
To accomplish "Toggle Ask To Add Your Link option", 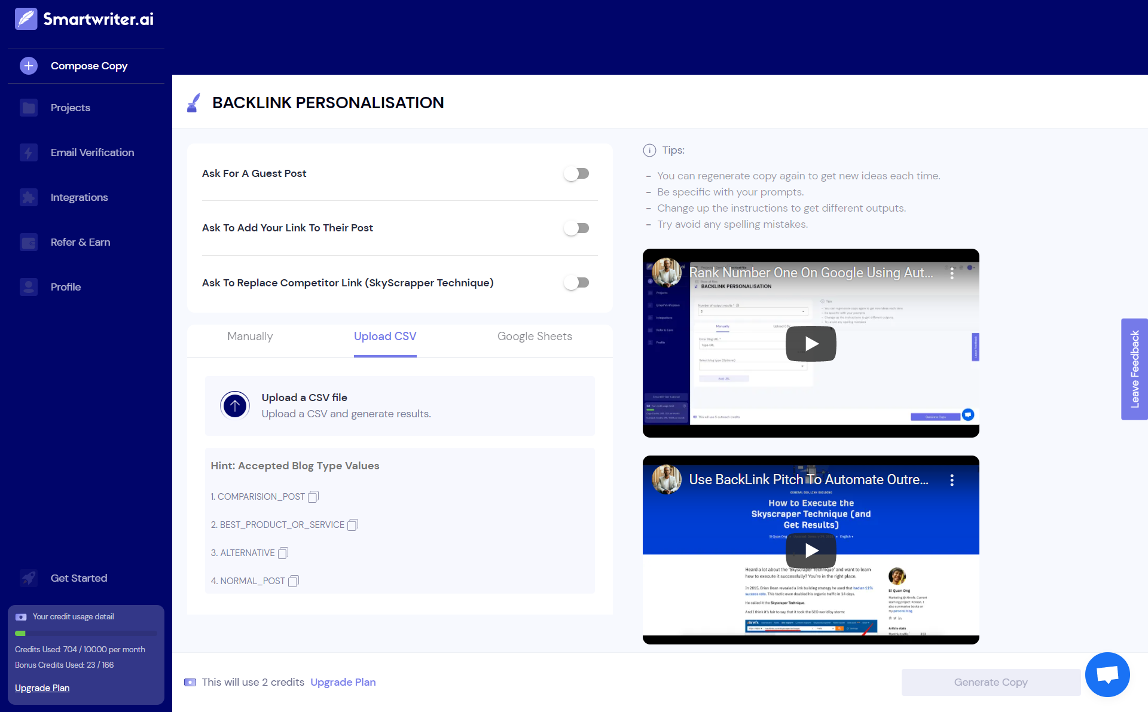I will (x=576, y=228).
